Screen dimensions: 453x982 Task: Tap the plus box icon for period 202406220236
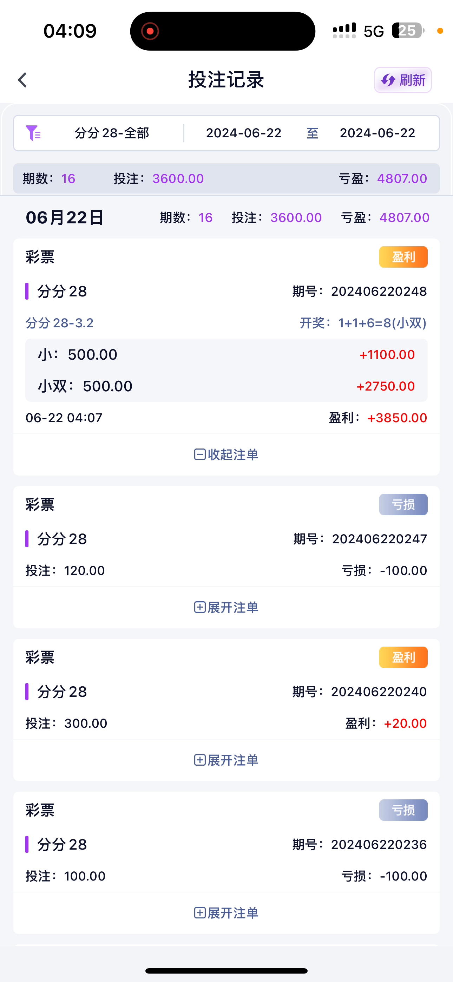[x=200, y=913]
